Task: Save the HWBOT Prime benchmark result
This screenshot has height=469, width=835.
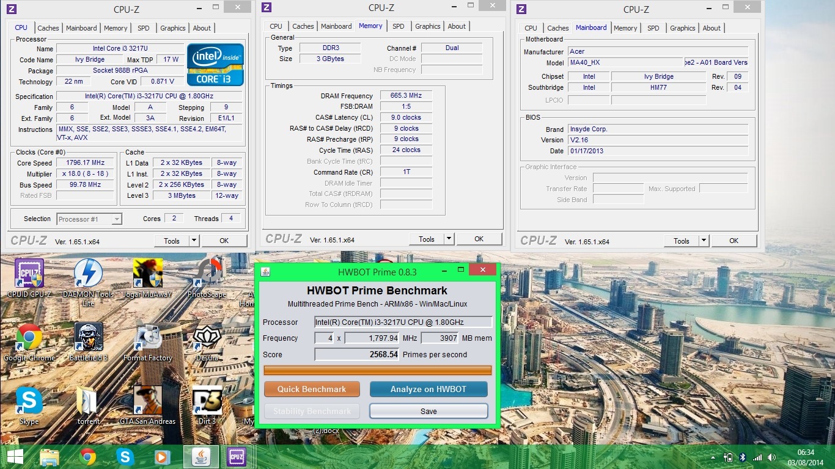Action: [429, 411]
